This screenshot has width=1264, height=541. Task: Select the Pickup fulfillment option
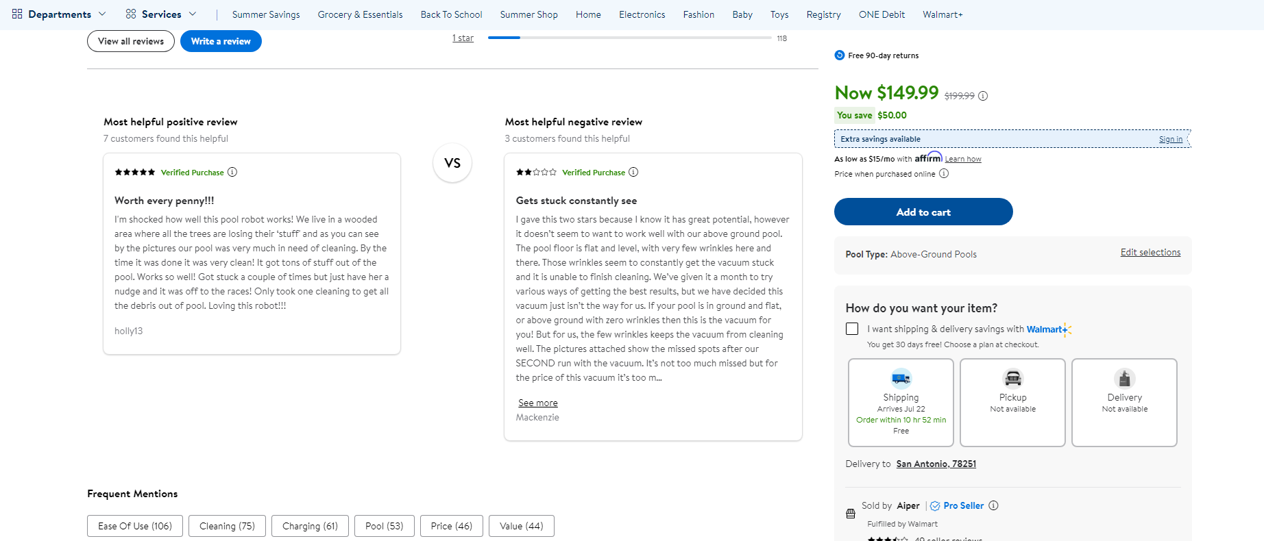[1012, 403]
